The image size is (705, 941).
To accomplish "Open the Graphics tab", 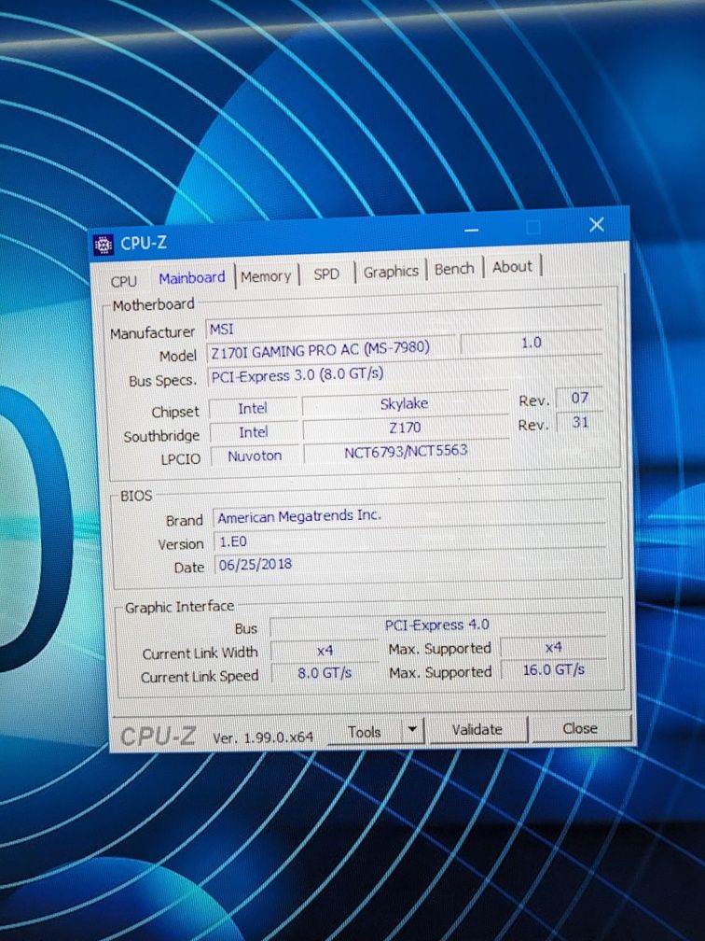I will (x=391, y=272).
